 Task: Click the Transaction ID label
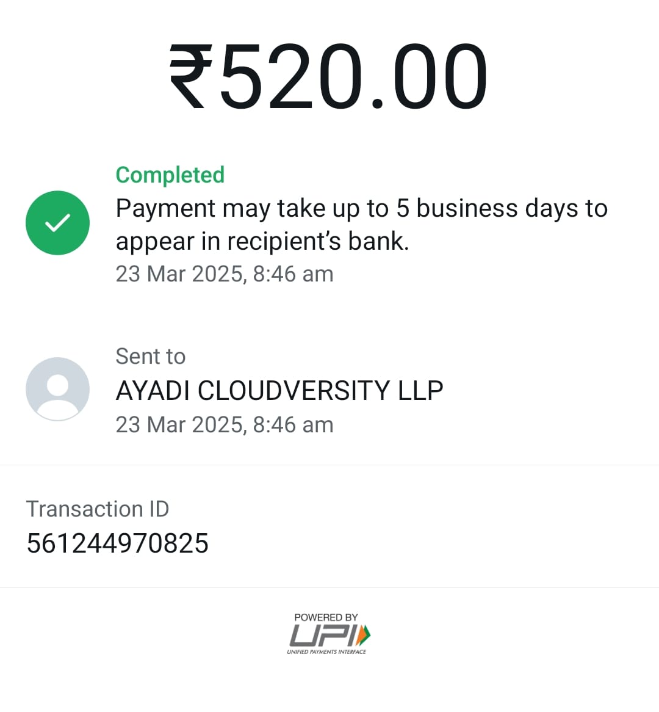[98, 509]
